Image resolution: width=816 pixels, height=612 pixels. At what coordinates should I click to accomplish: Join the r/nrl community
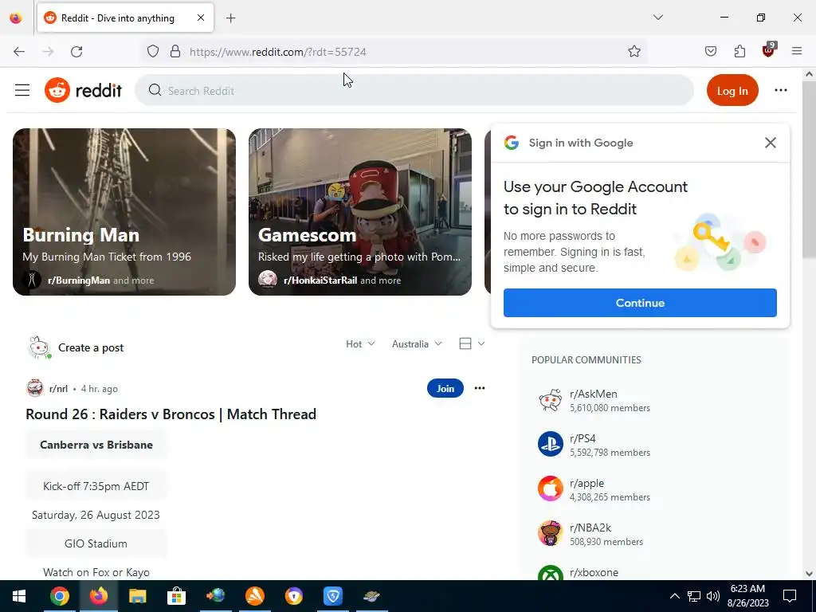tap(445, 388)
